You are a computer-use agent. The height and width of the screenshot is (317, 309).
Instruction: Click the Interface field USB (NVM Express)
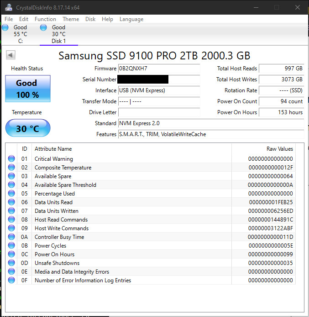[159, 90]
